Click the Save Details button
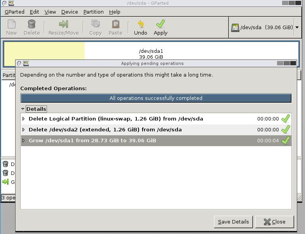Screen dimensions: 305x234 click(x=233, y=222)
